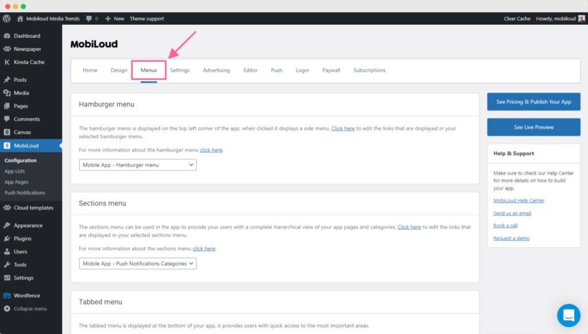
Task: Open the WordPress logo menu
Action: tap(7, 18)
